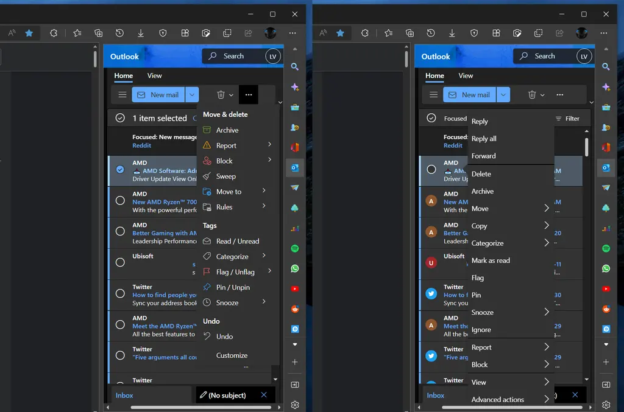Open browser downloads in the left window
This screenshot has width=624, height=412.
click(x=141, y=33)
